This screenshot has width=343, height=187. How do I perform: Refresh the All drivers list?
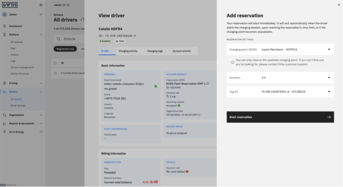[83, 19]
